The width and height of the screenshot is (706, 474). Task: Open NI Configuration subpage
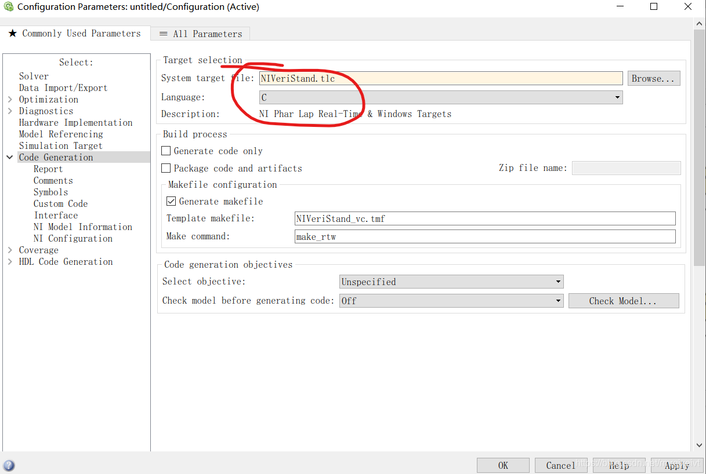point(73,238)
